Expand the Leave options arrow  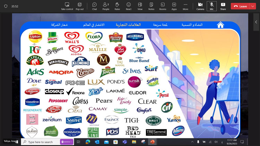(252, 6)
